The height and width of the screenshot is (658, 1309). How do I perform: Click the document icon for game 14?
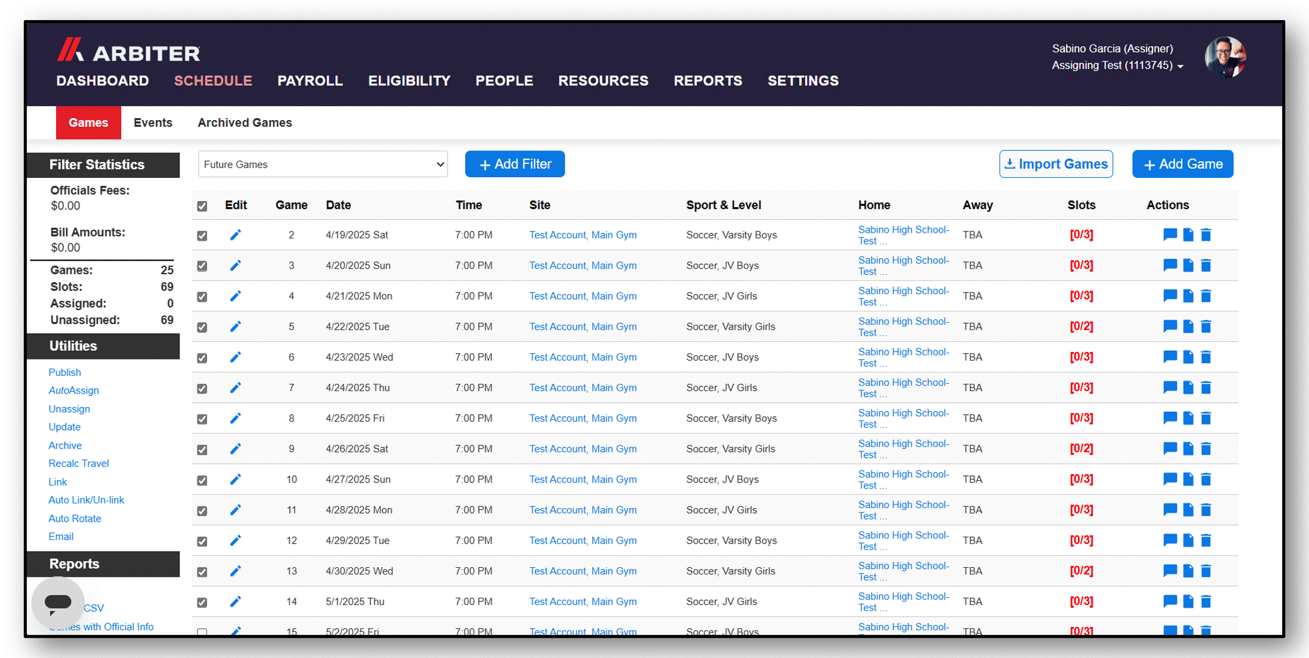point(1188,601)
